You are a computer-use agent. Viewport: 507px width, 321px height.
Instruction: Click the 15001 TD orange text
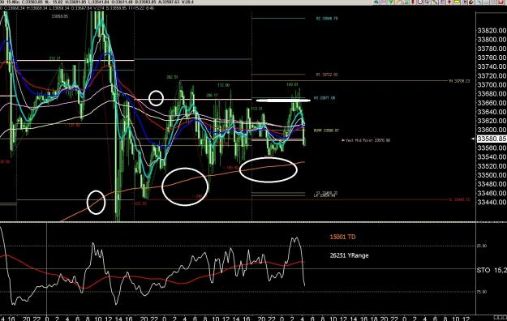point(342,237)
